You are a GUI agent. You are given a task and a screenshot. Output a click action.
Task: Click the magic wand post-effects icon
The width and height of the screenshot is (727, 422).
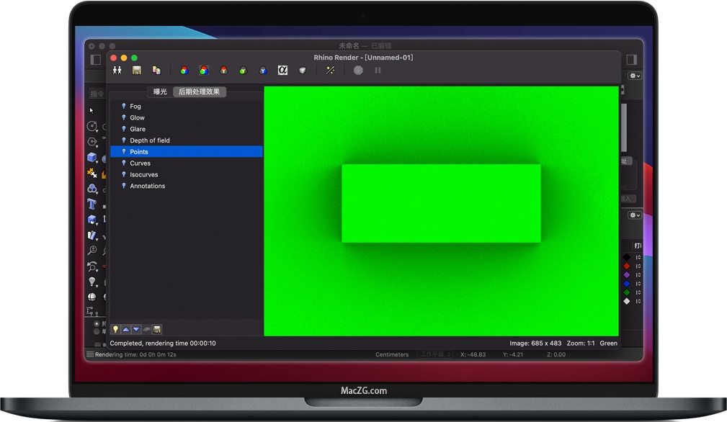(330, 70)
